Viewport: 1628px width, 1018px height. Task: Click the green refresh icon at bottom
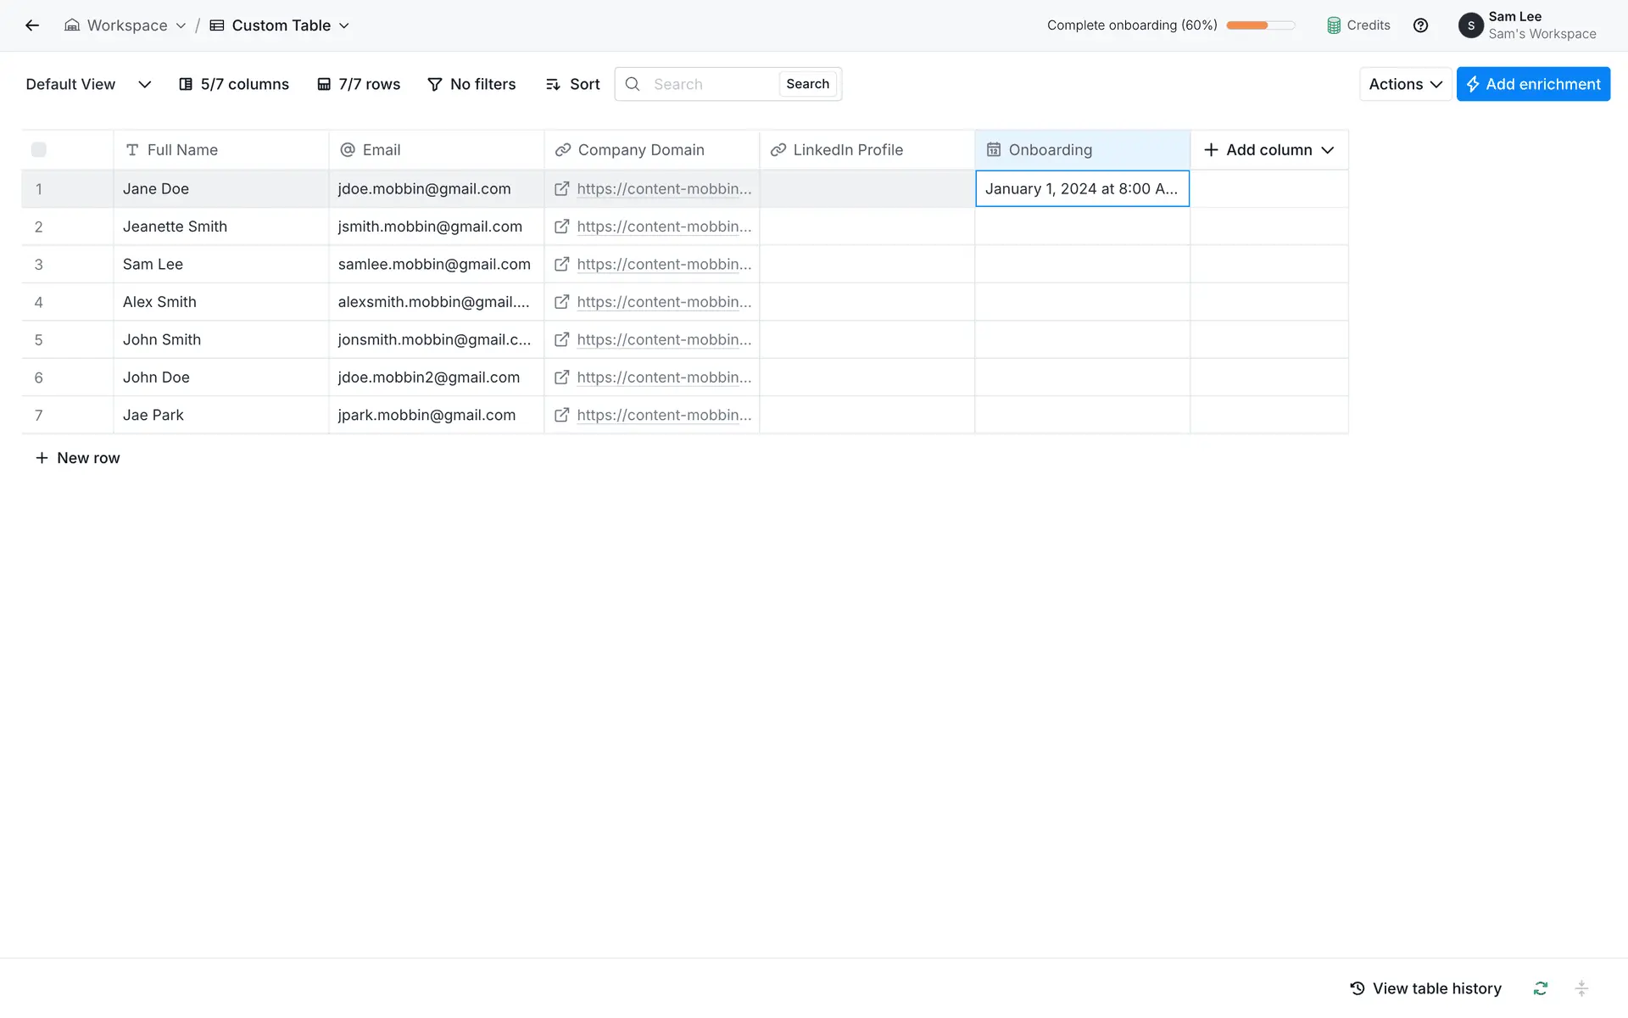[x=1540, y=988]
